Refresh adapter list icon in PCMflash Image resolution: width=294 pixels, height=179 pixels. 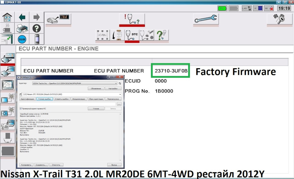(x=120, y=83)
